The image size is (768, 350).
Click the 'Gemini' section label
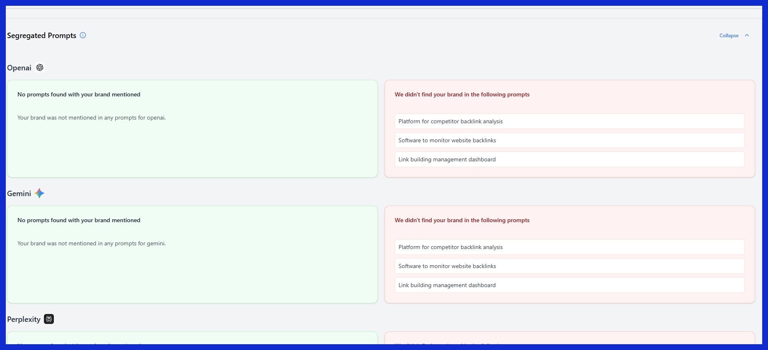point(19,194)
